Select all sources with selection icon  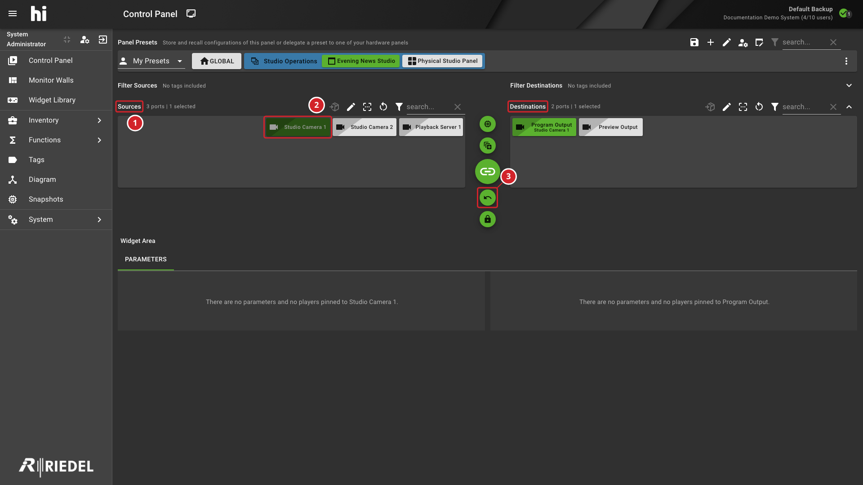pyautogui.click(x=367, y=107)
